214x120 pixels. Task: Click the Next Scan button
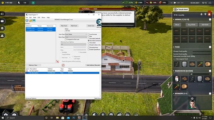point(74,26)
